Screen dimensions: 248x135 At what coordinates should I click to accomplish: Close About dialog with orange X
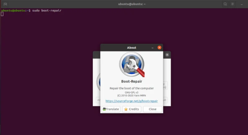159,47
